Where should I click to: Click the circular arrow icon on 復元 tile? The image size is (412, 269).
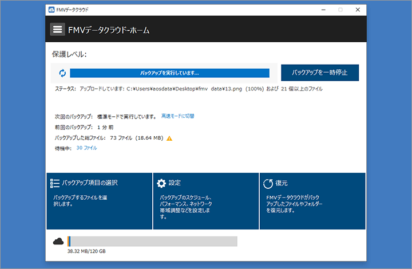point(268,183)
